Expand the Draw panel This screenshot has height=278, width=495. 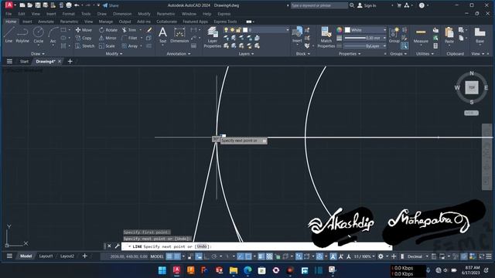click(38, 54)
